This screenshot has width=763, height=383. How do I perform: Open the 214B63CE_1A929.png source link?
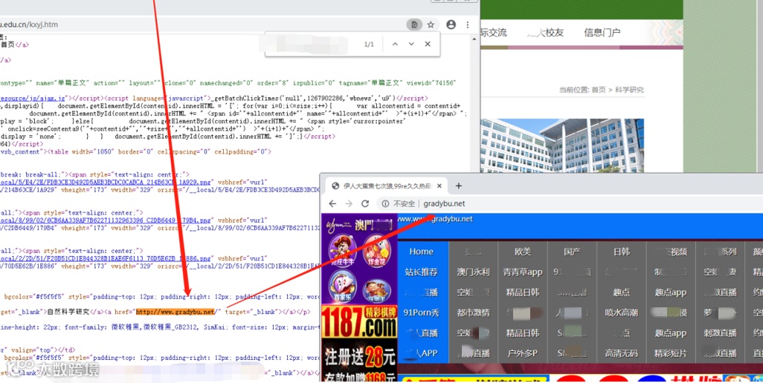(106, 183)
